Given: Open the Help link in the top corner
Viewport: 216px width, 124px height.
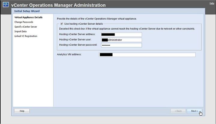Looking at the screenshot, I should 212,3.
